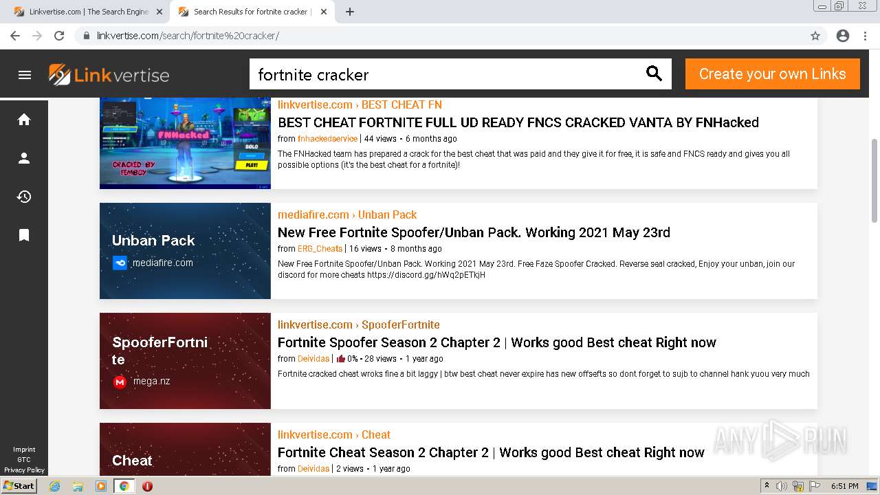Open GTC link in sidebar footer
Viewport: 880px width, 495px height.
[x=24, y=460]
